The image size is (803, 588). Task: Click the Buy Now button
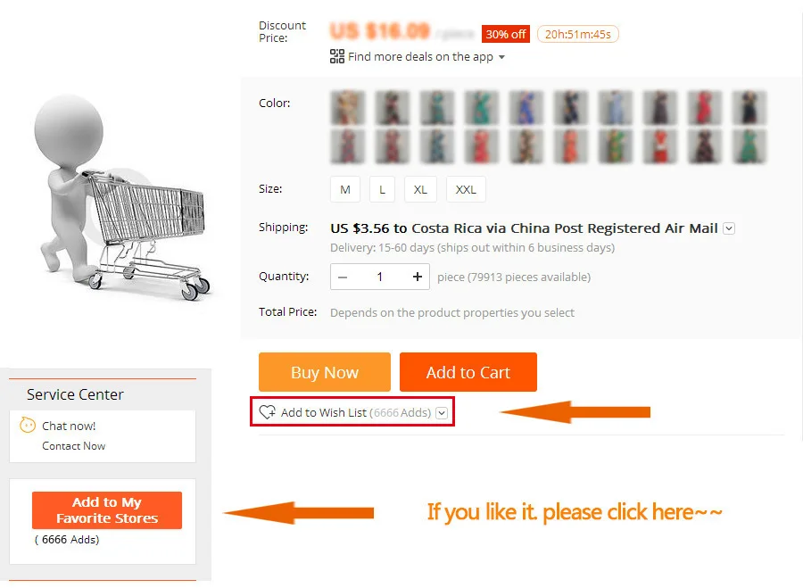[325, 372]
